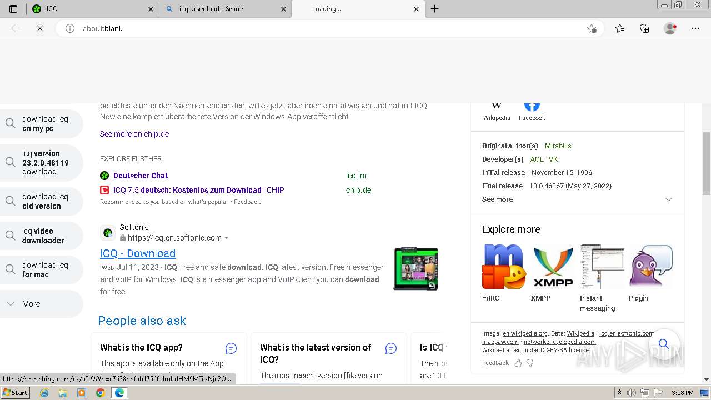
Task: Switch to the icq download - Search tab
Action: tap(225, 9)
